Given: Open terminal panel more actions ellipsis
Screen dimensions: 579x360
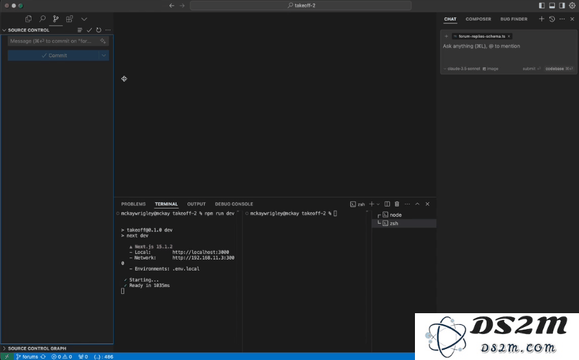Looking at the screenshot, I should (x=407, y=204).
